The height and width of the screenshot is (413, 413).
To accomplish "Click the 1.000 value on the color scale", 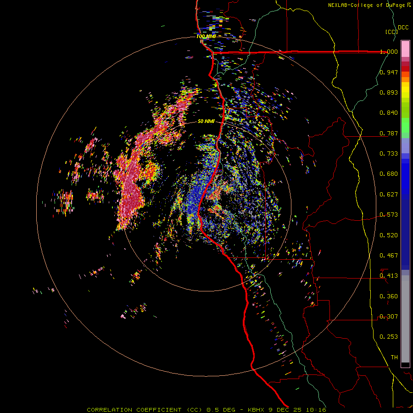I will click(x=389, y=51).
